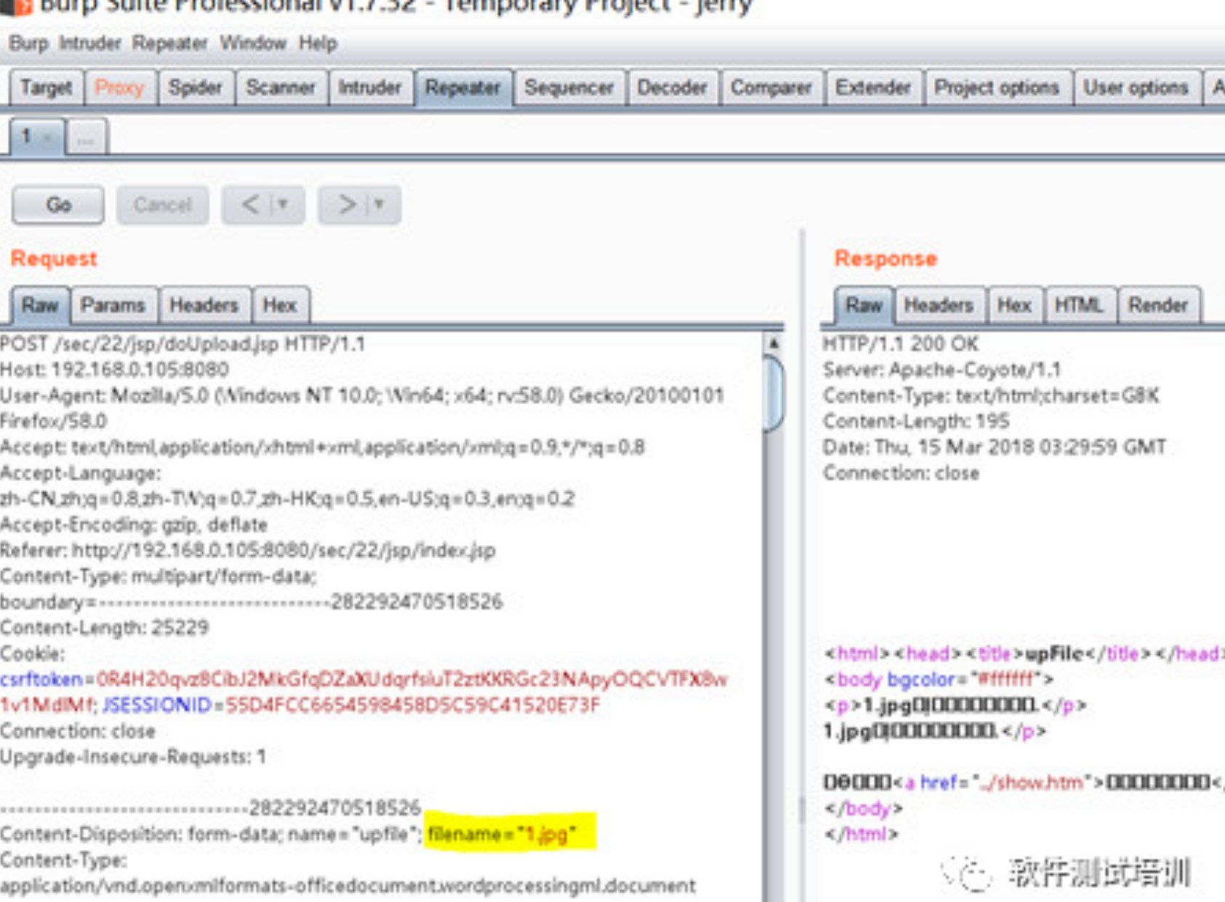Select the Response HTML tab
Screen dimensions: 1225x902
(1079, 305)
